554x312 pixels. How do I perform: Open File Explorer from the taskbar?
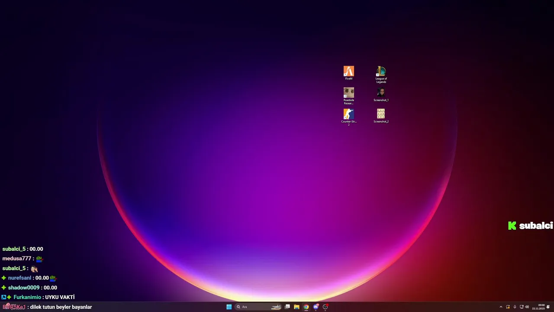coord(296,307)
